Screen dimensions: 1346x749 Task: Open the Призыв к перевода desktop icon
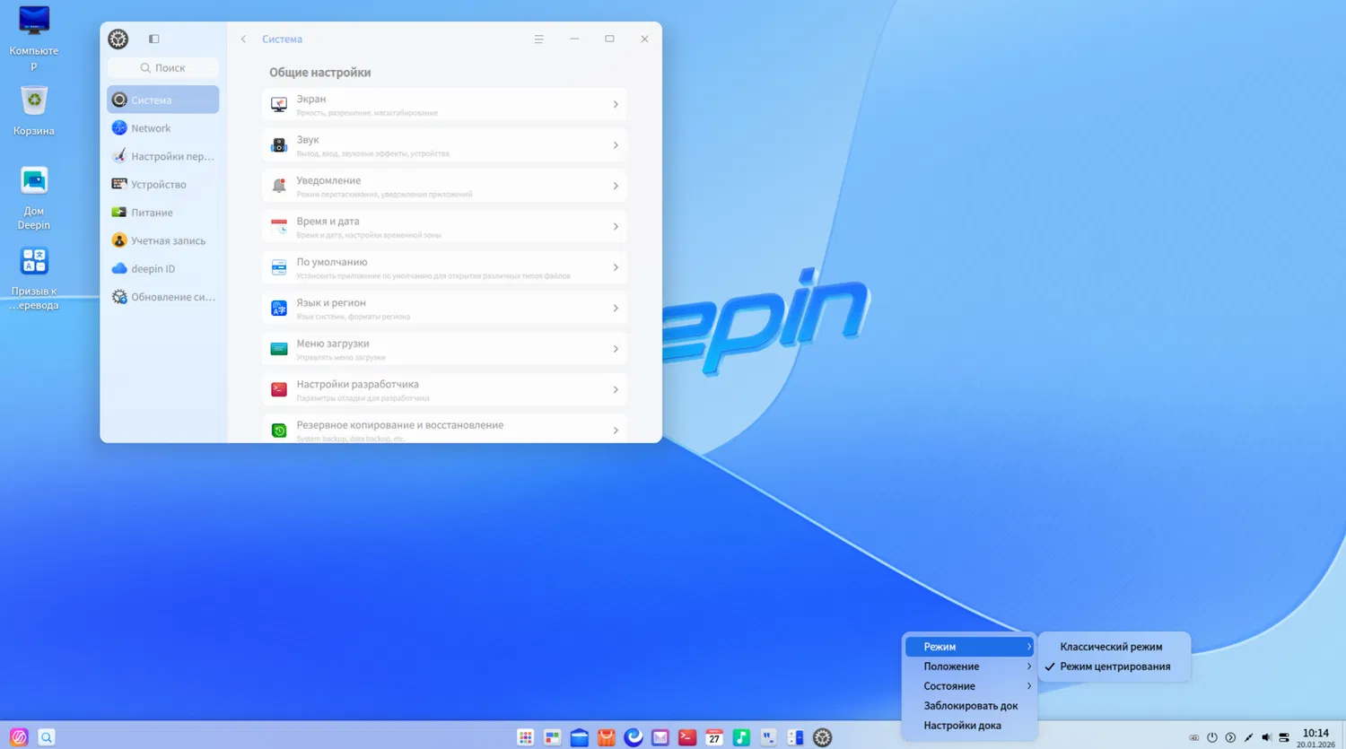pyautogui.click(x=34, y=278)
